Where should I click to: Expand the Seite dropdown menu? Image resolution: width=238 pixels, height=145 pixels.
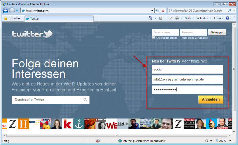189,18
